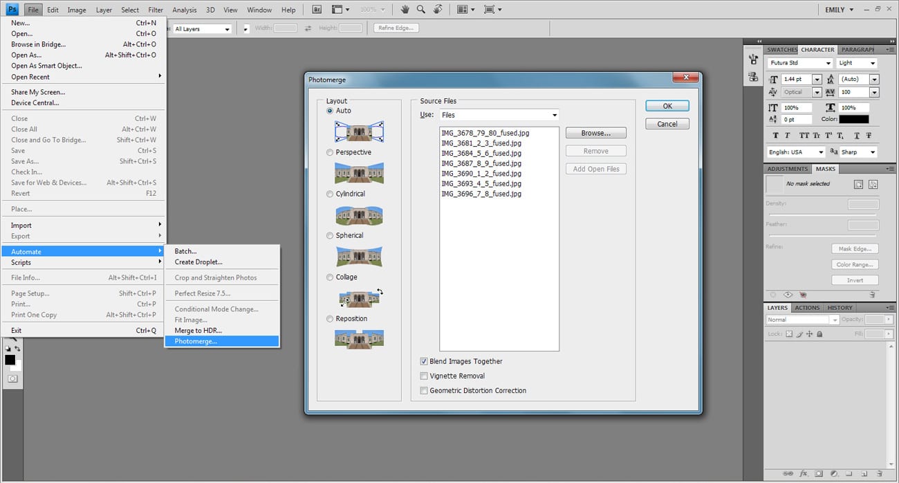The width and height of the screenshot is (899, 483).
Task: Click the Add pixel mask icon
Action: click(858, 184)
